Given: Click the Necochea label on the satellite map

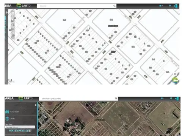Looking at the screenshot, I should (100, 119).
